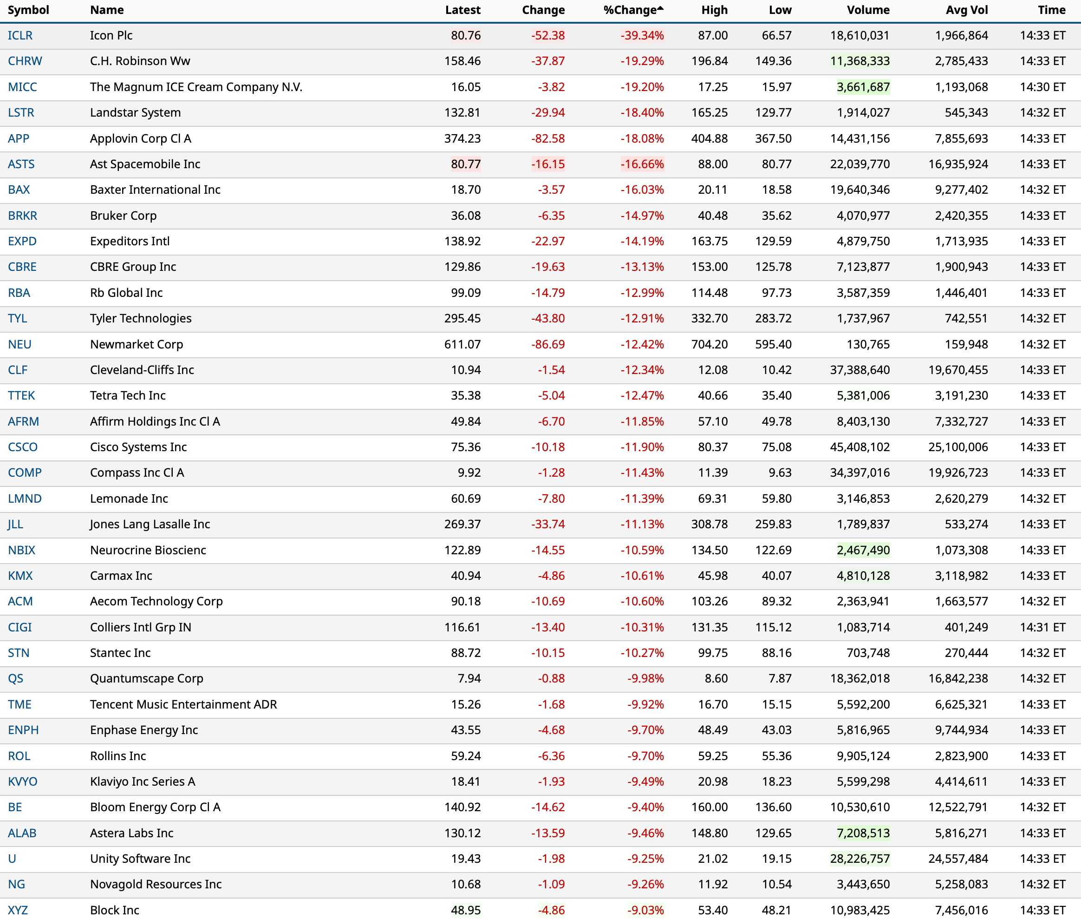Click the CSCO ticker link

(x=22, y=447)
